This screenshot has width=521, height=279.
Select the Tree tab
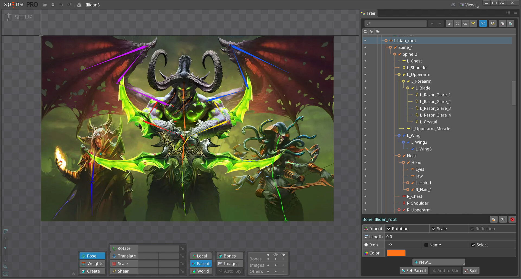(368, 13)
